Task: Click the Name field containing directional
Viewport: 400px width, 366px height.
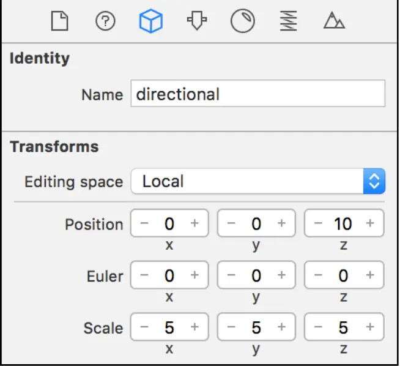Action: coord(257,94)
